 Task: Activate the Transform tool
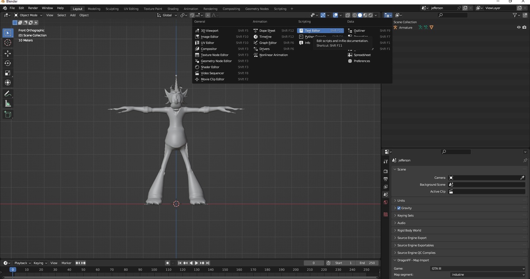pyautogui.click(x=8, y=83)
